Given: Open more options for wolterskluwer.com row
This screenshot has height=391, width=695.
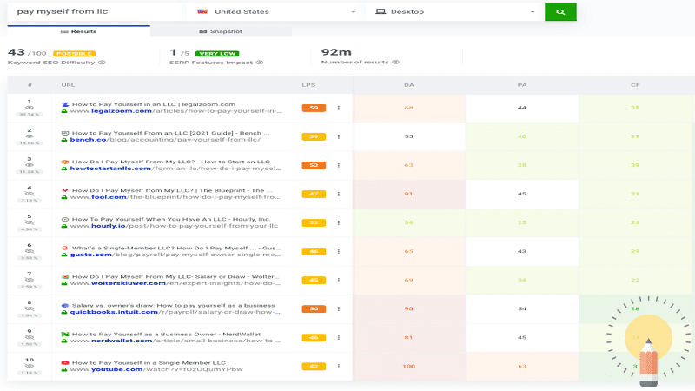Looking at the screenshot, I should tap(339, 280).
